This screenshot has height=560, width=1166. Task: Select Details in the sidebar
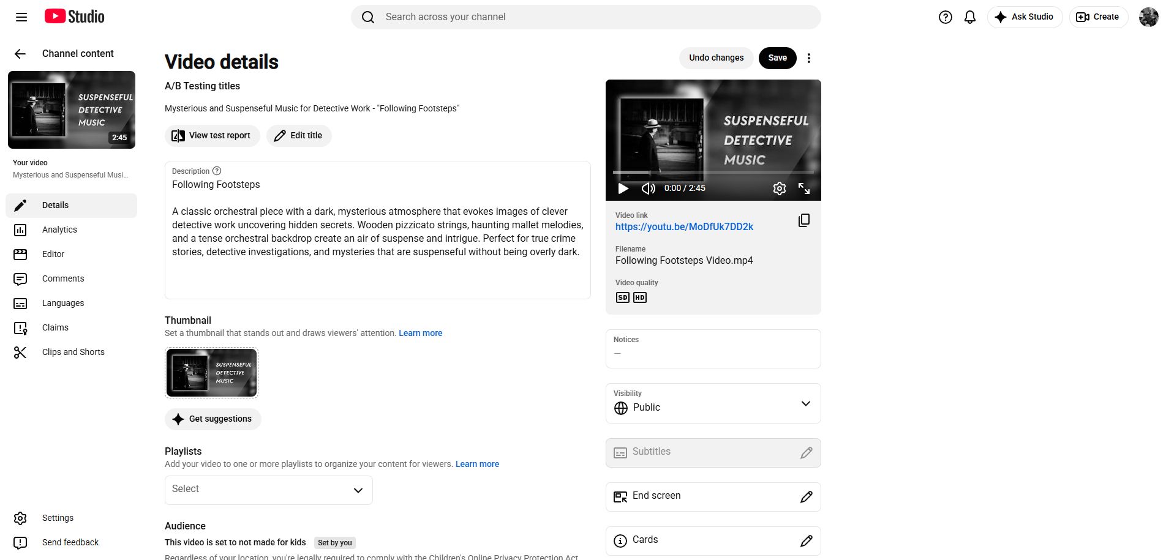(x=71, y=206)
